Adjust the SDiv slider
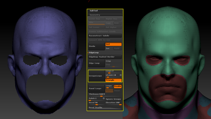This screenshot has width=211, height=119. coord(97,23)
